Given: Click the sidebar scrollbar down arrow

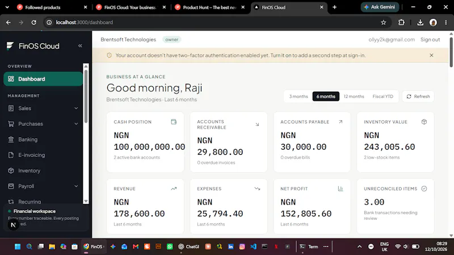Looking at the screenshot, I should coord(86,201).
